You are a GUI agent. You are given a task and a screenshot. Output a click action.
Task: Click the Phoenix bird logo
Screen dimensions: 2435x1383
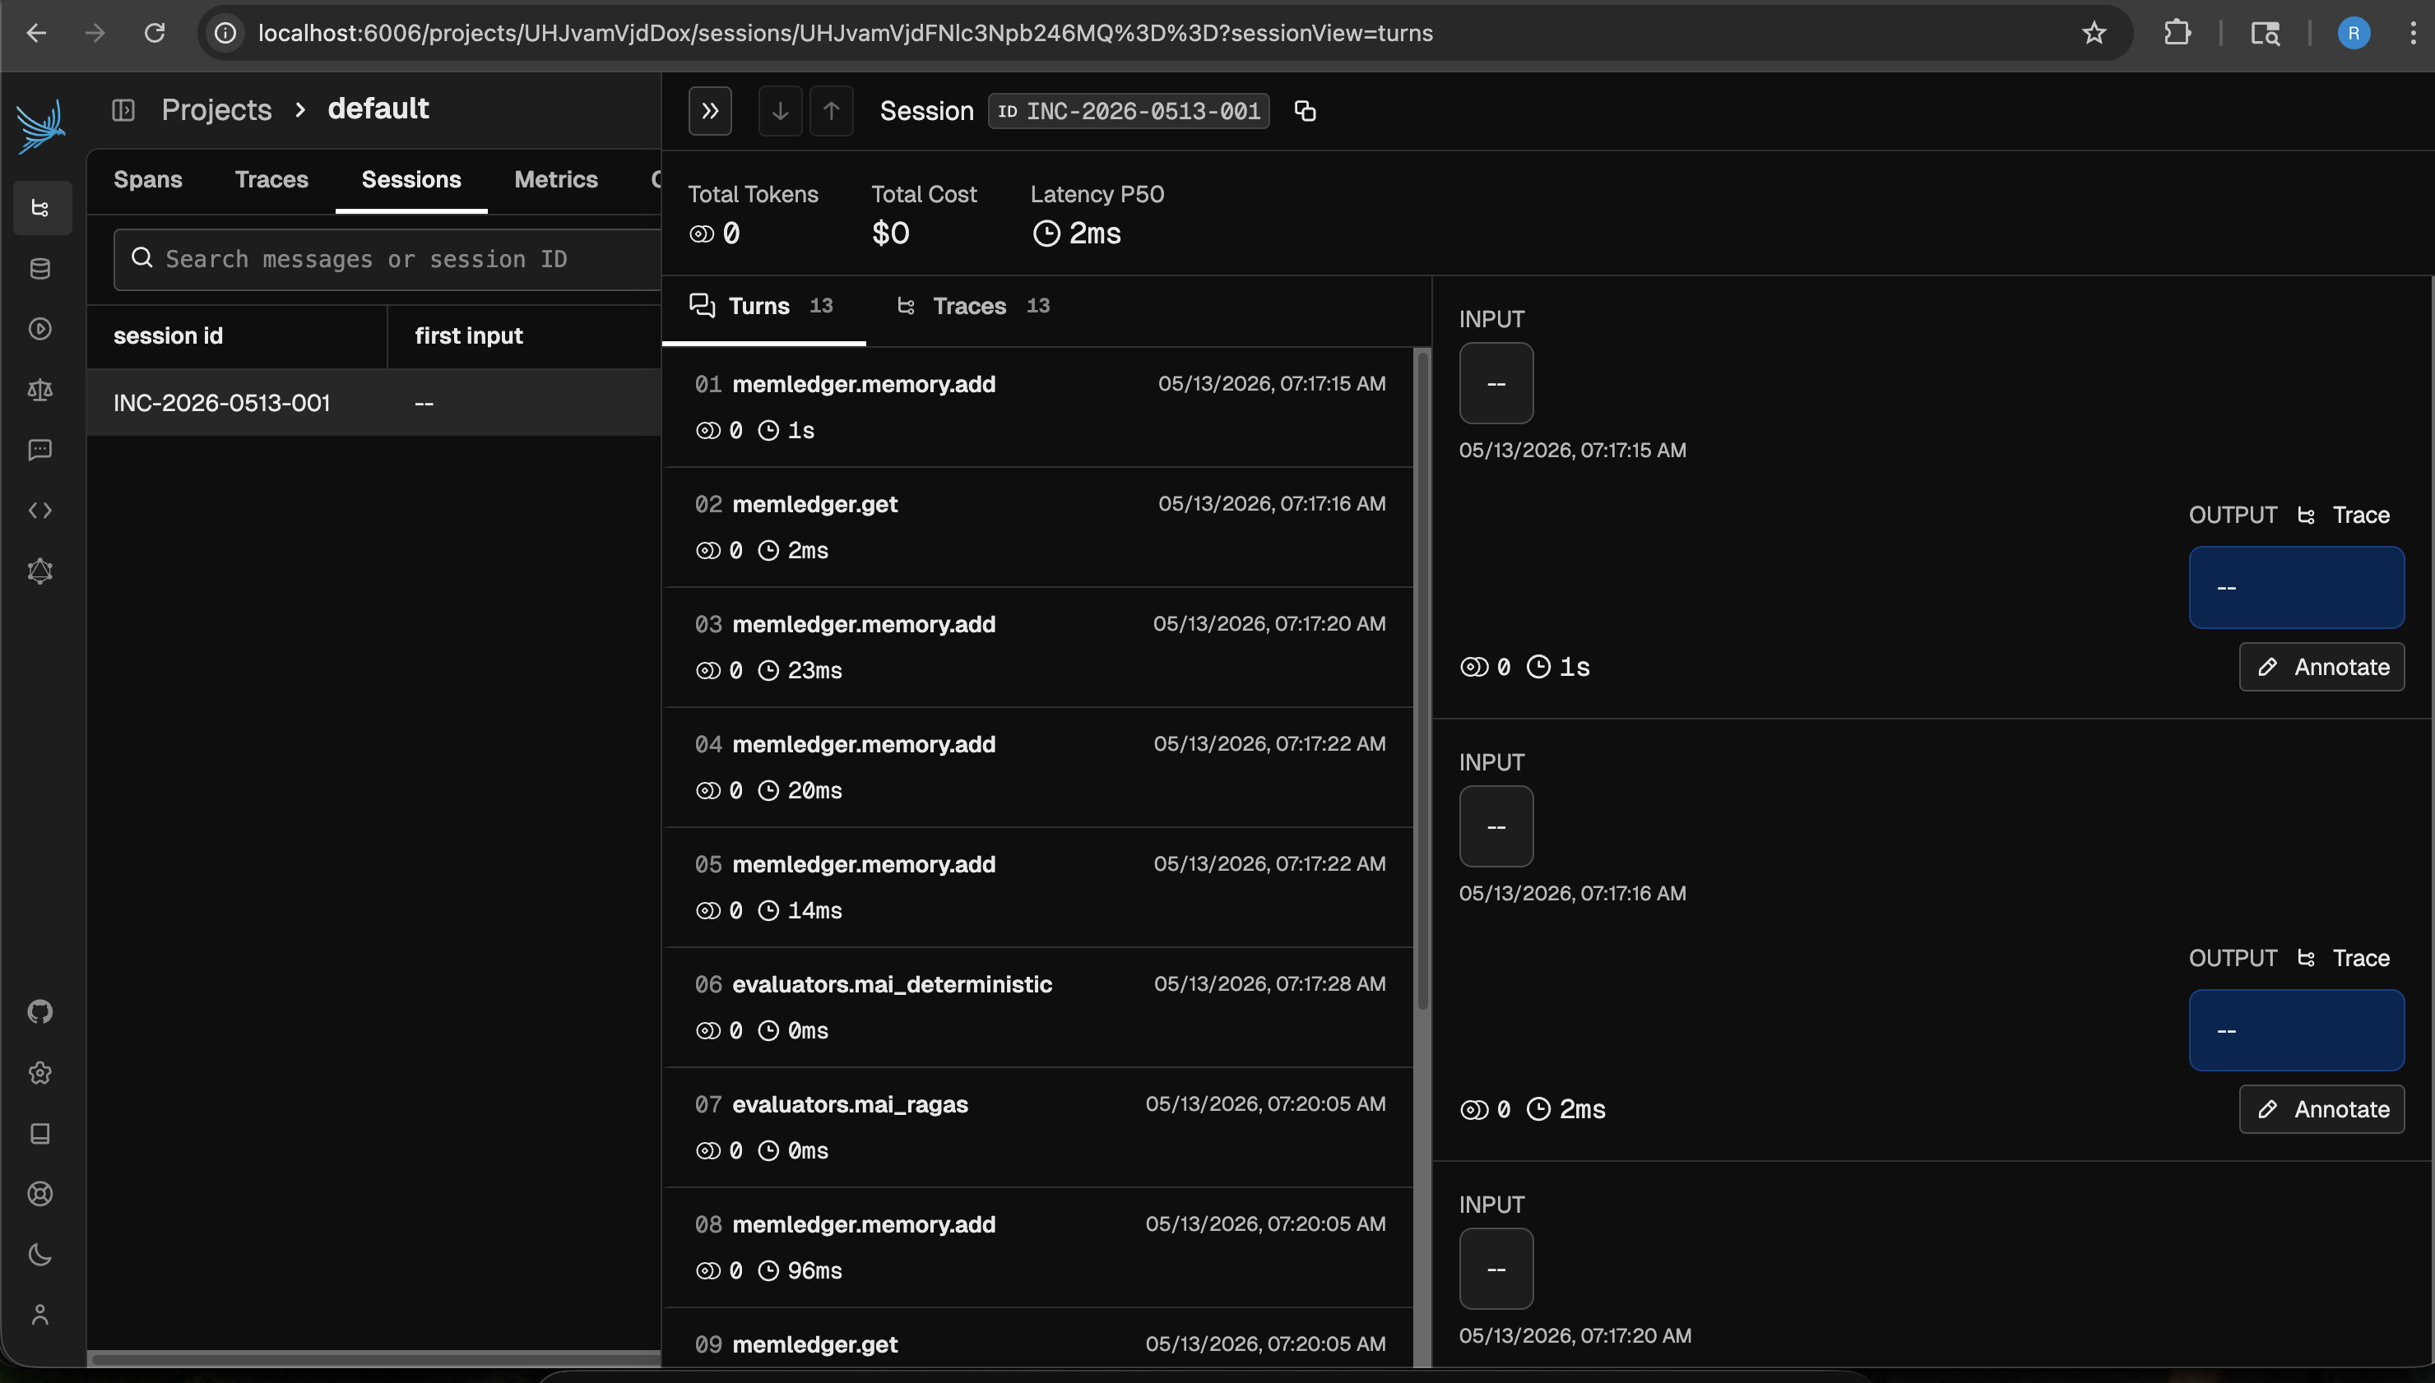(x=41, y=127)
